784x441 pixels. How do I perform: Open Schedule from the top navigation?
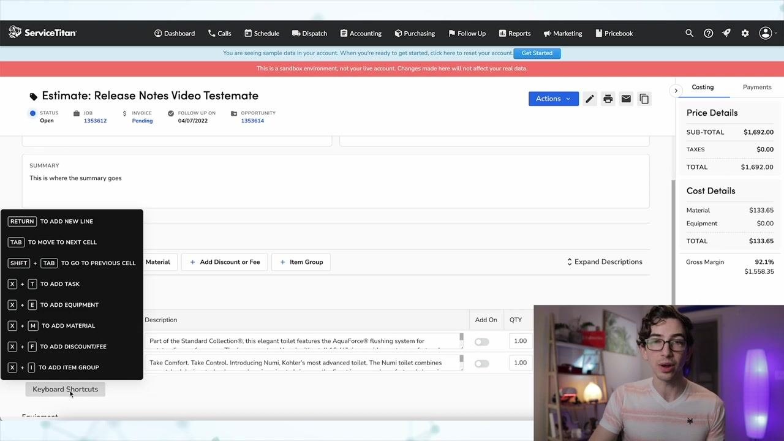click(262, 33)
